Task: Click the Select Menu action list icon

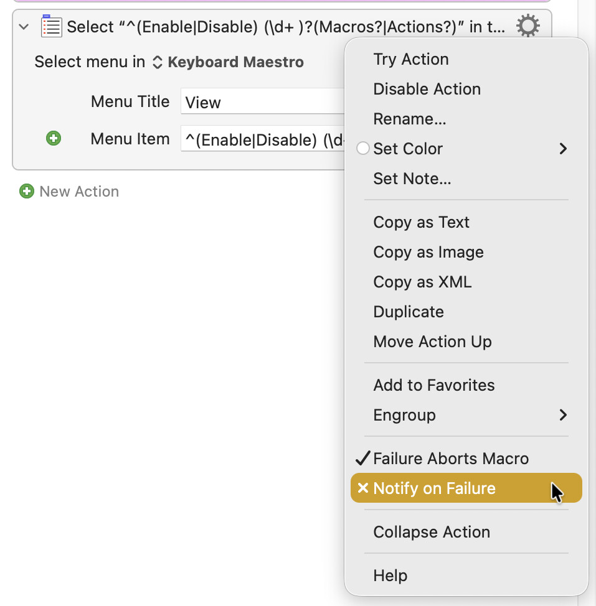Action: coord(51,26)
